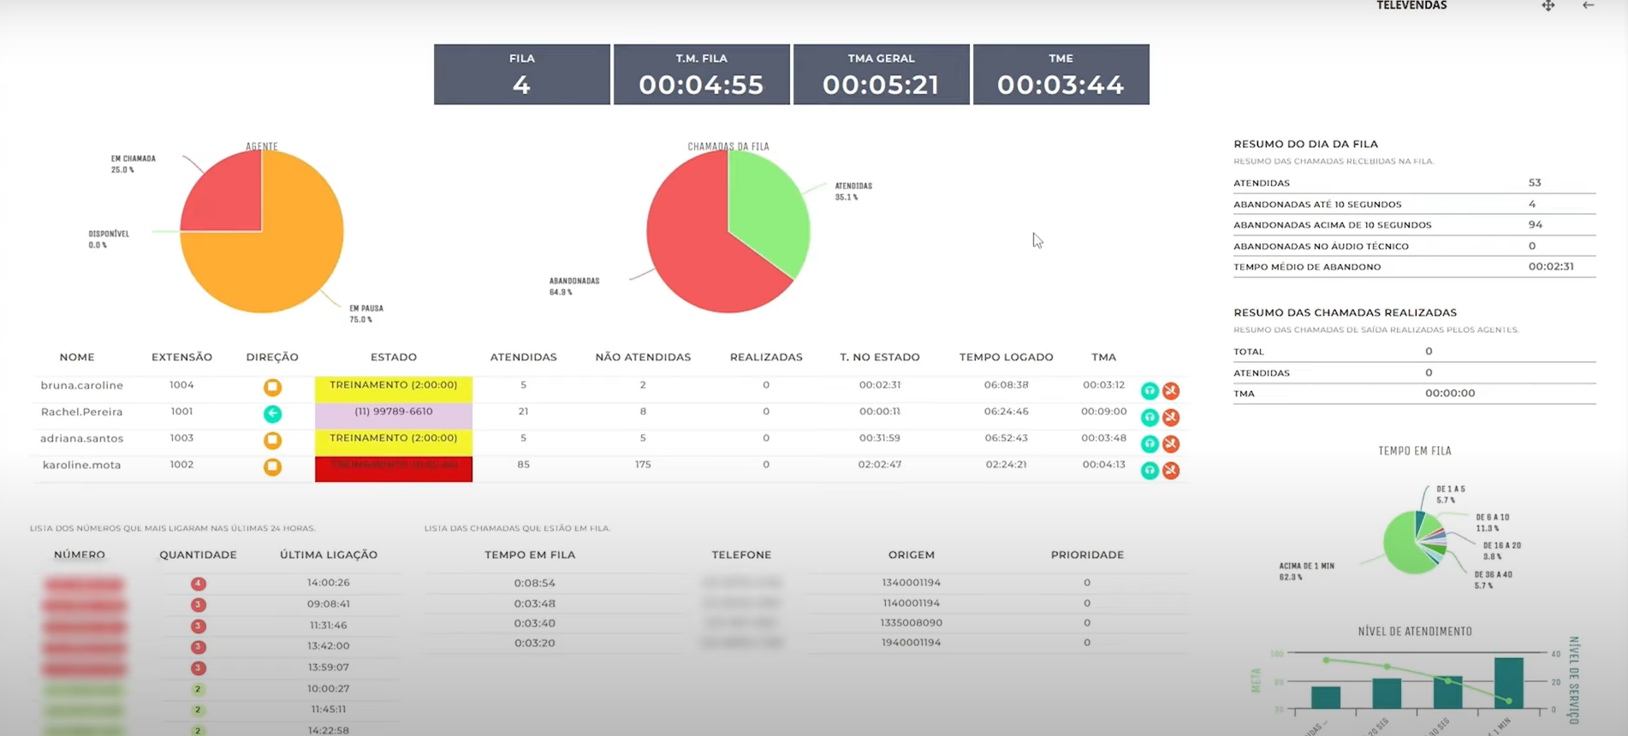Click the TEMPO MÉDIO DE ABANDONO value 00:02:31
The image size is (1628, 736).
point(1551,266)
